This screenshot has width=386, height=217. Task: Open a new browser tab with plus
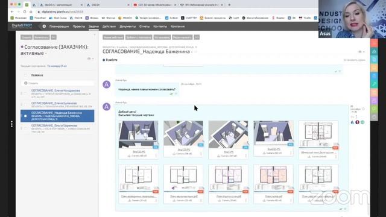click(229, 5)
